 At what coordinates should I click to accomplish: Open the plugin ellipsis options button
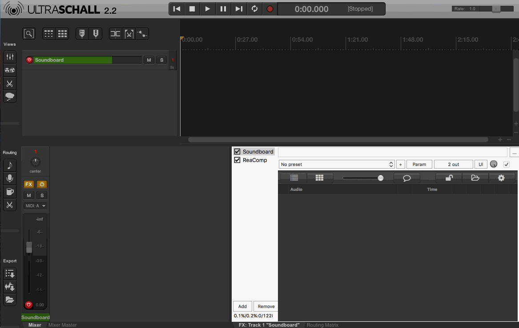coord(514,153)
